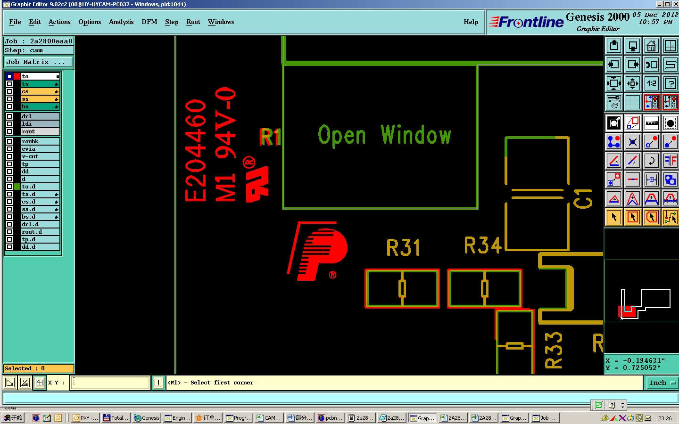Toggle the checkbox for layer drl
Screen dimensions: 679x424
tap(9, 116)
